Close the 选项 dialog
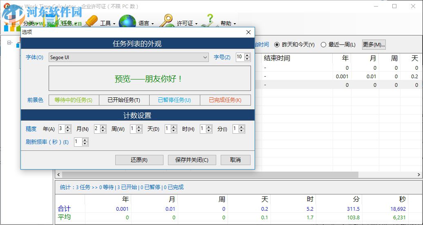The image size is (423, 225). click(248, 32)
